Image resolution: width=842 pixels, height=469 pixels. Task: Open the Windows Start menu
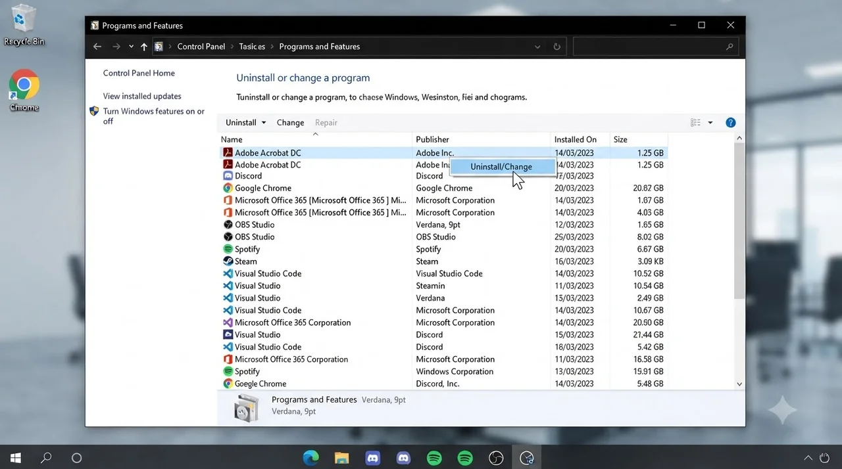click(16, 458)
